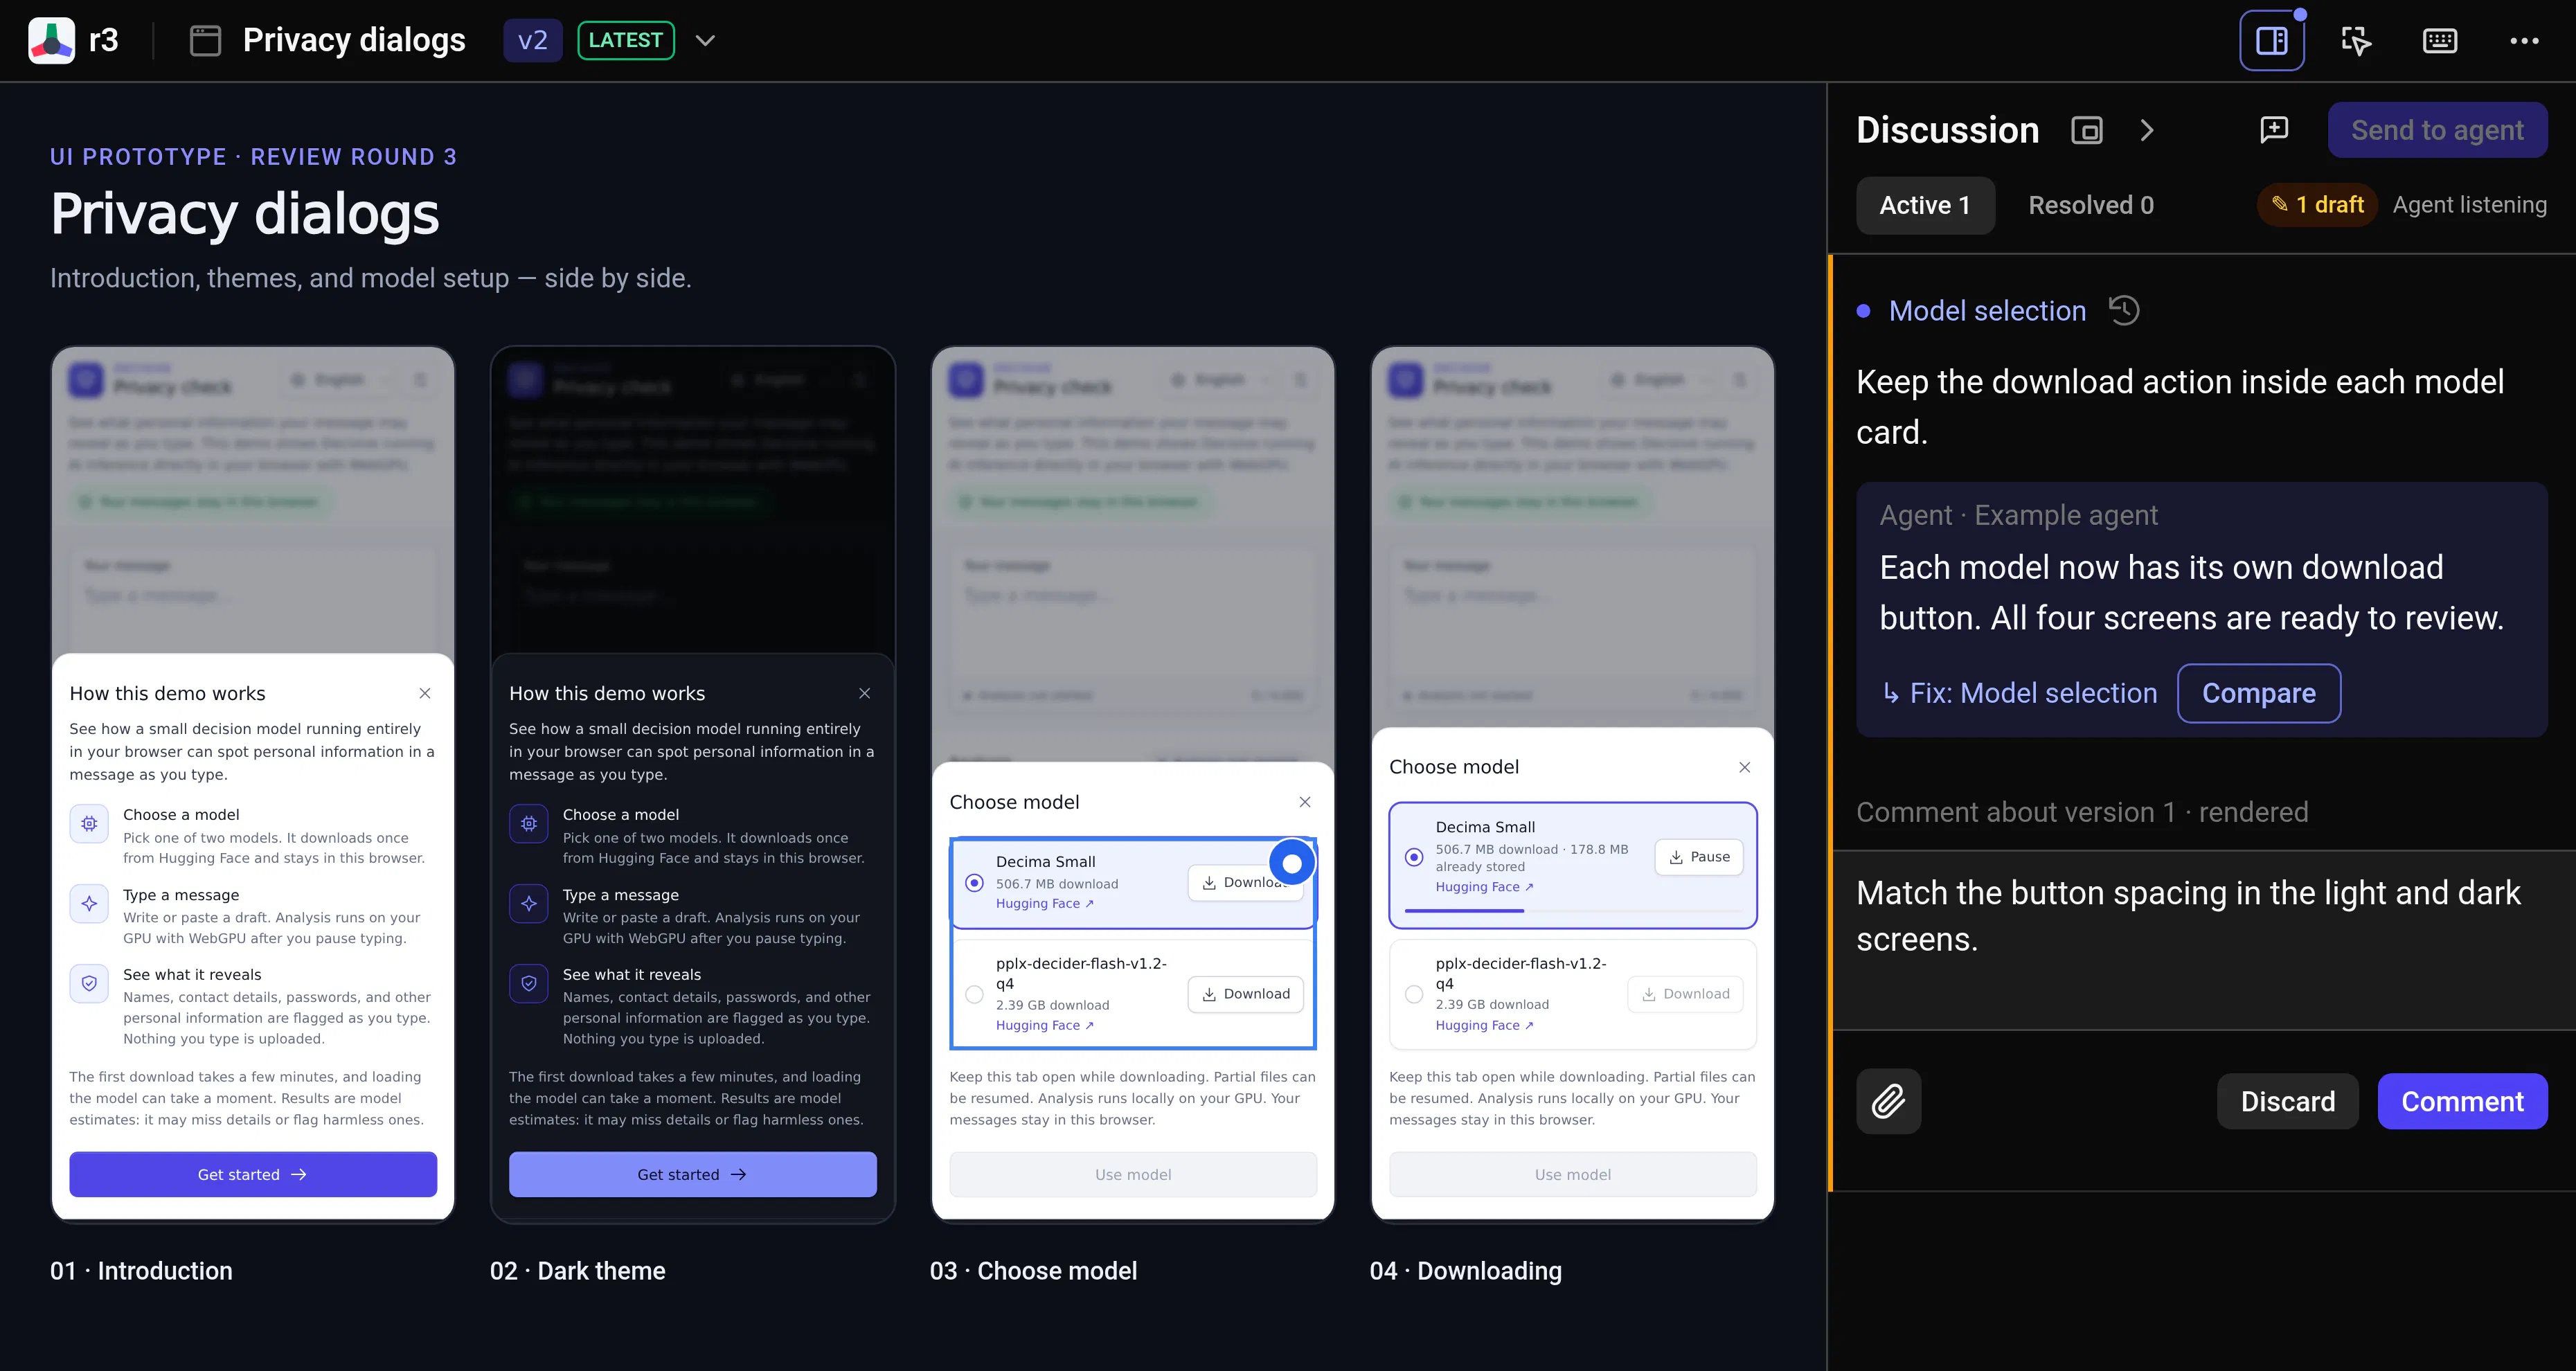View the history icon next to Model selection
This screenshot has height=1371, width=2576.
2124,310
